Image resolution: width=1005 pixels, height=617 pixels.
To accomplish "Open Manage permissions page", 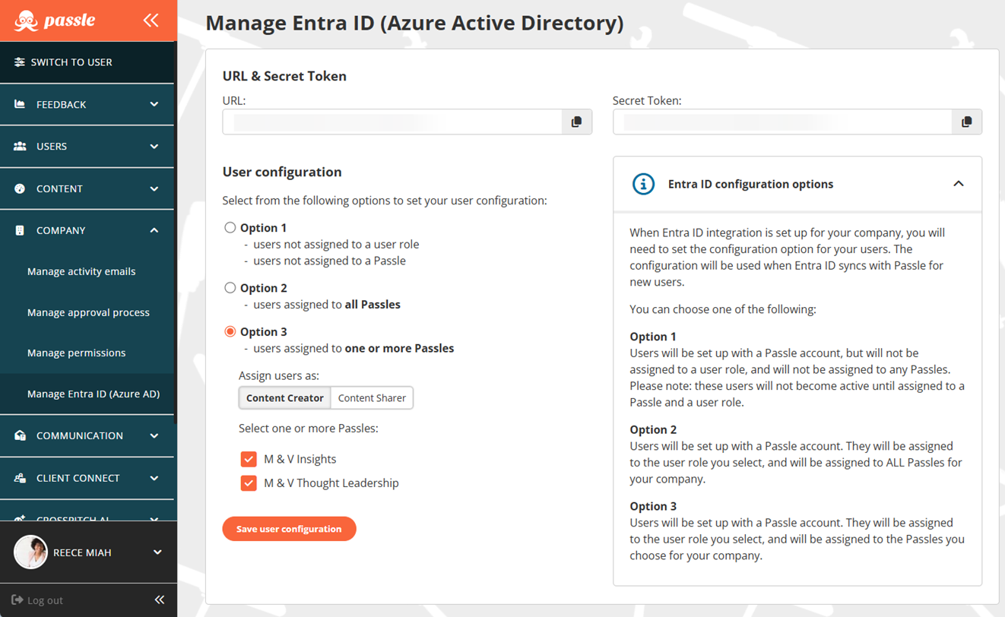I will point(76,353).
